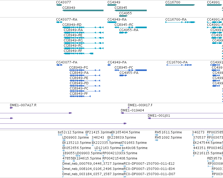Select the 370537 feature label
223x178 pixels.
[199, 138]
